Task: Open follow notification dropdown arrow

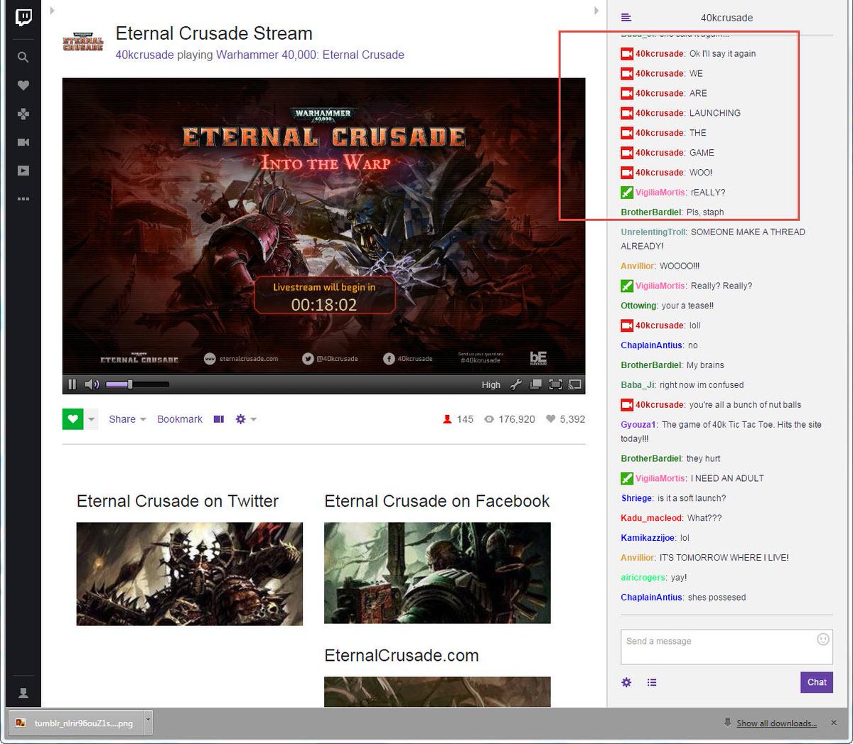Action: [91, 419]
